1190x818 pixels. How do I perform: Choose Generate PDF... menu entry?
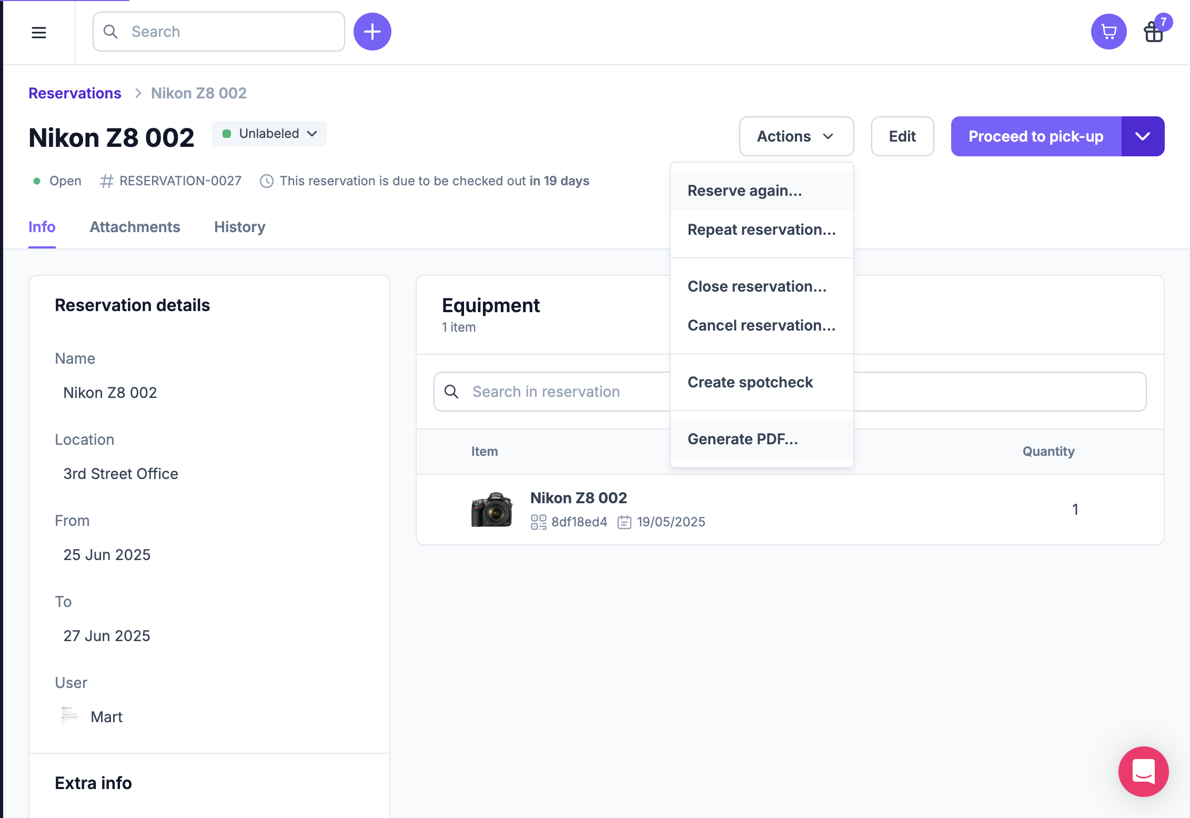tap(762, 439)
